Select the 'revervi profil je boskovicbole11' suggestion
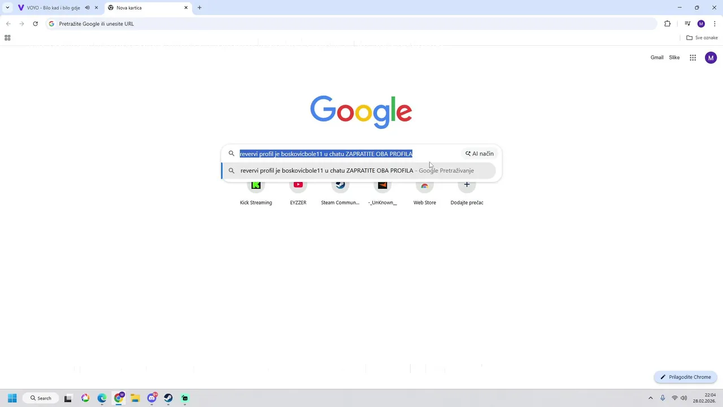Viewport: 723px width, 407px height. pos(359,171)
